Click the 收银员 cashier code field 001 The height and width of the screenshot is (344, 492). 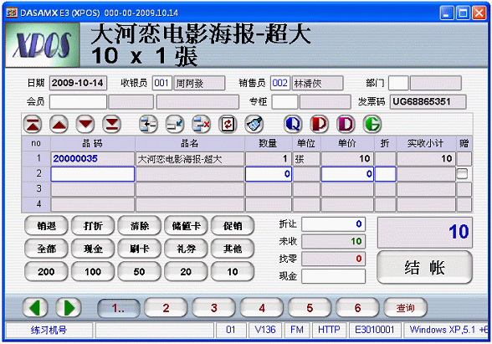click(162, 83)
